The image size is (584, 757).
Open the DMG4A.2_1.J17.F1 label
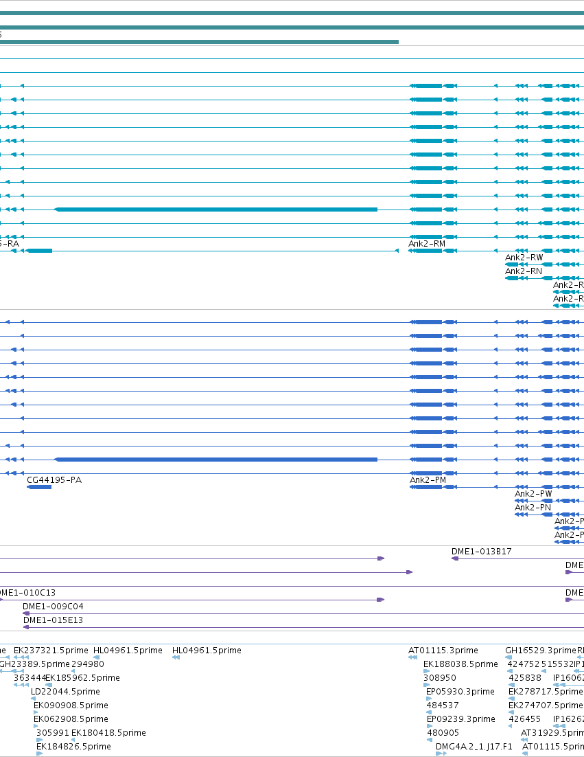[474, 747]
